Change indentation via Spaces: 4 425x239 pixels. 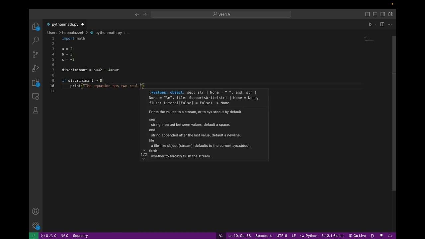pyautogui.click(x=263, y=236)
